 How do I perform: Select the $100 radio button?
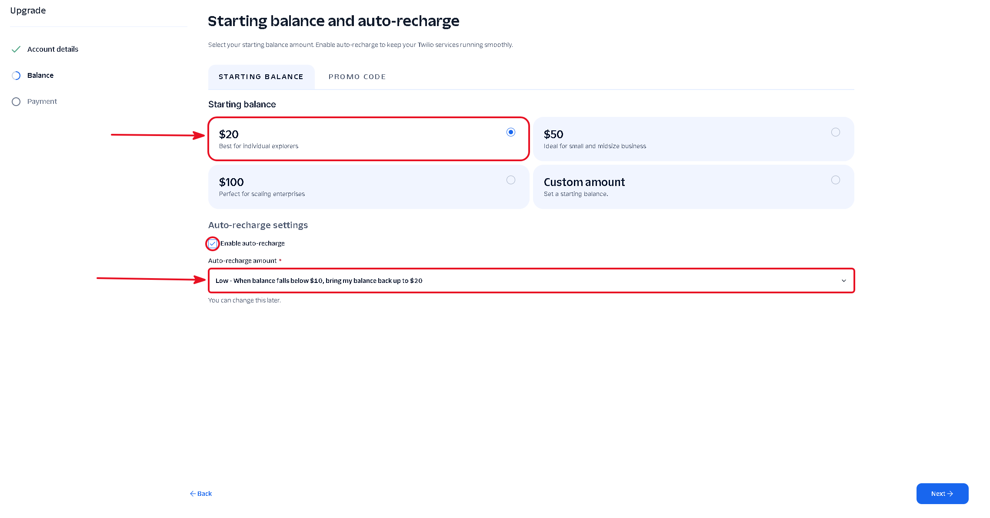511,180
